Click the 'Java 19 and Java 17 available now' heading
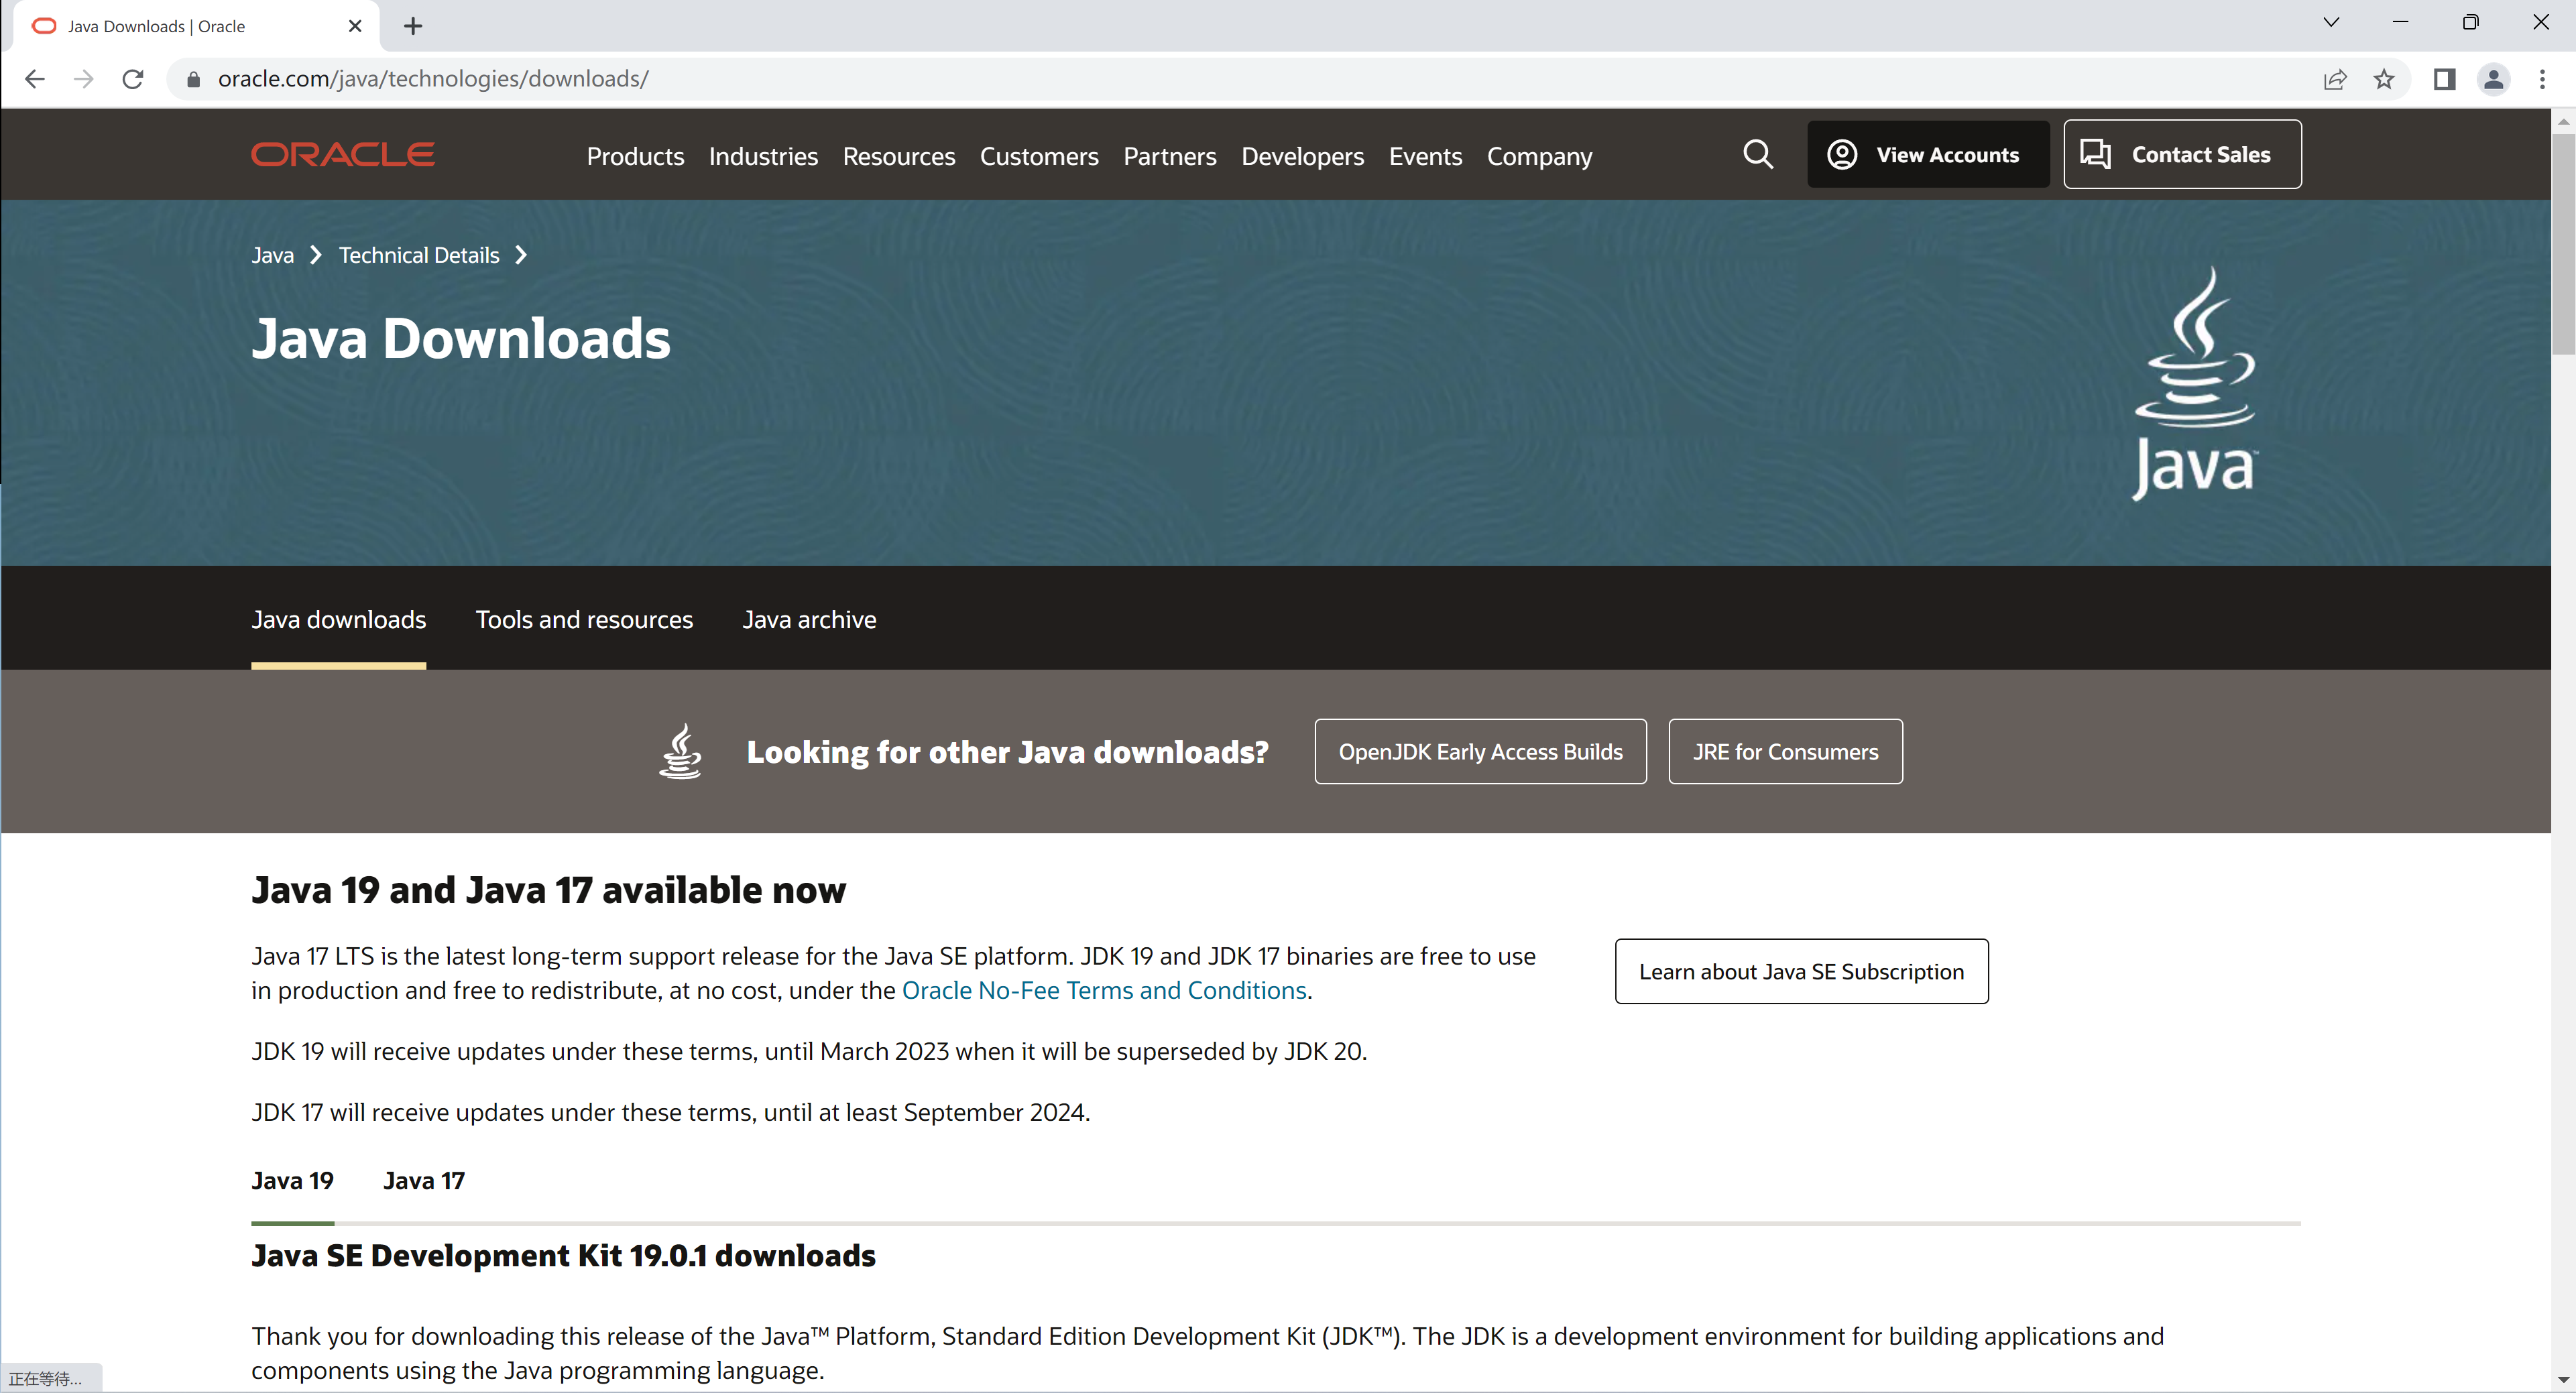Viewport: 2576px width, 1393px height. [548, 889]
